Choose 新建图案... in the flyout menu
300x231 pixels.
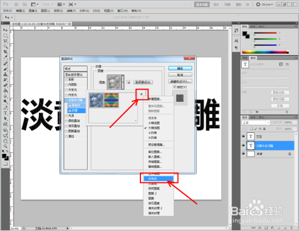point(155,99)
